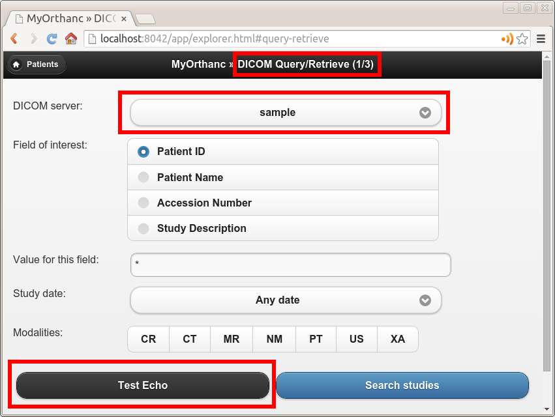Toggle the CT modality button
Viewport: 555px width, 417px height.
tap(190, 339)
